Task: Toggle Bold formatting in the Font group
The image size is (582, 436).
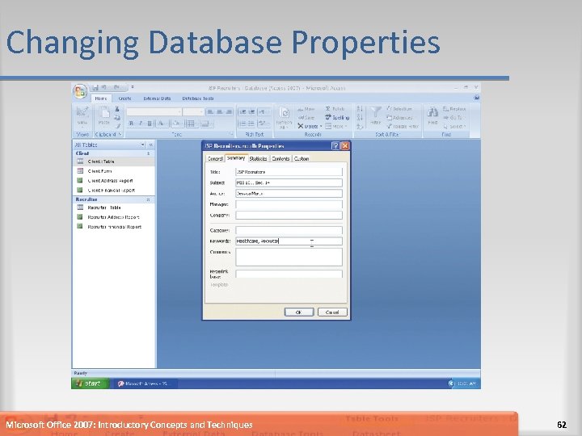Action: 131,124
